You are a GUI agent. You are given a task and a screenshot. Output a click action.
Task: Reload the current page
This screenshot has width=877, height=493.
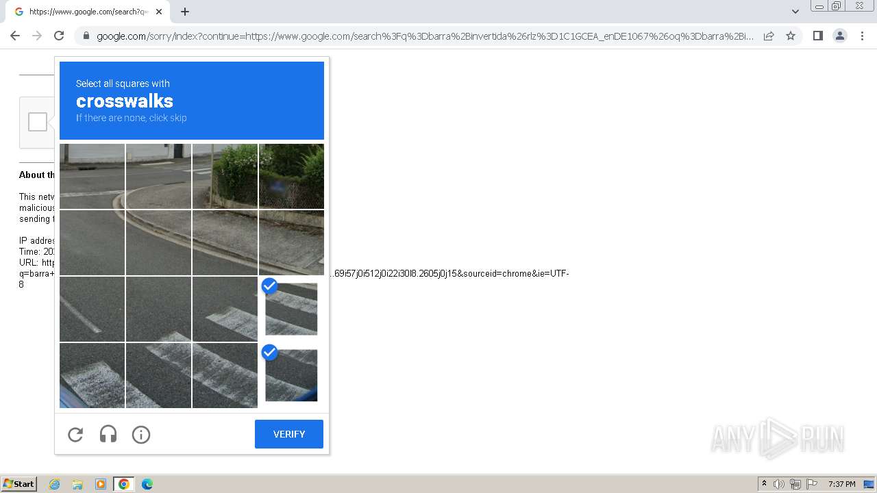point(59,36)
